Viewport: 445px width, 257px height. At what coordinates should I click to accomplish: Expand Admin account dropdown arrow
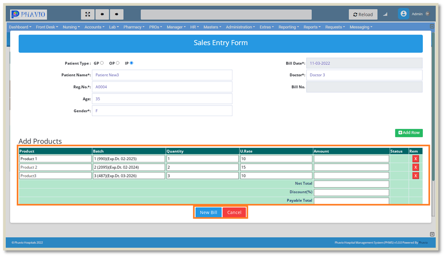click(428, 14)
